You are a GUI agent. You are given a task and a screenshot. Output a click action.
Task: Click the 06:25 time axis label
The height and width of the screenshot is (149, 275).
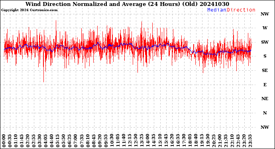[70, 141]
